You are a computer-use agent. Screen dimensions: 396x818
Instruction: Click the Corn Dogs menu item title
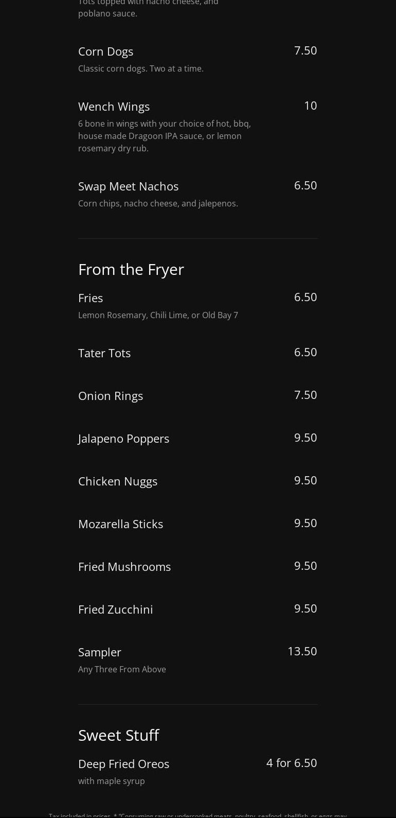pyautogui.click(x=105, y=51)
